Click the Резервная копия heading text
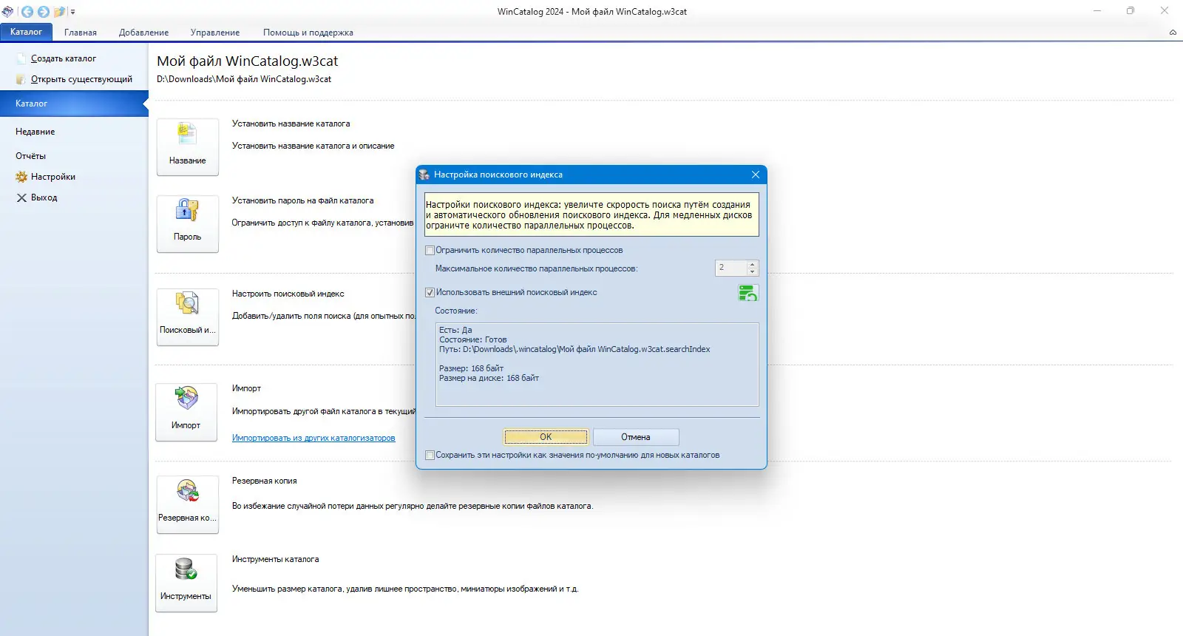This screenshot has width=1183, height=636. pos(265,481)
